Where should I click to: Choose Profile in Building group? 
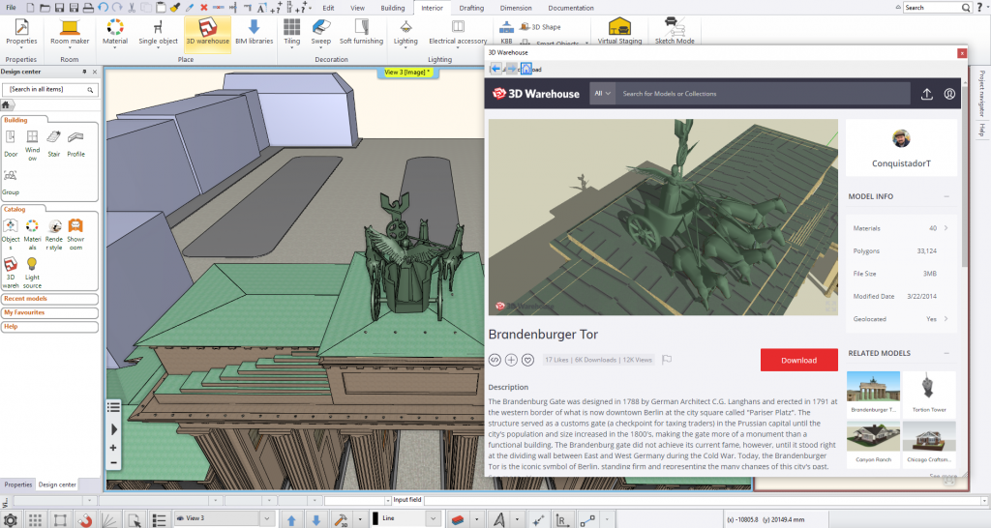pos(75,143)
